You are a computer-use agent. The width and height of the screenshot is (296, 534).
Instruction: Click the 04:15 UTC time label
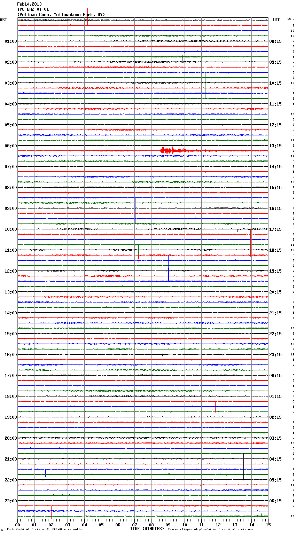[275, 459]
